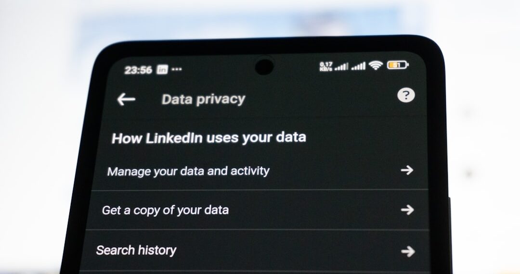Tap the Wi-Fi status icon

[x=376, y=65]
